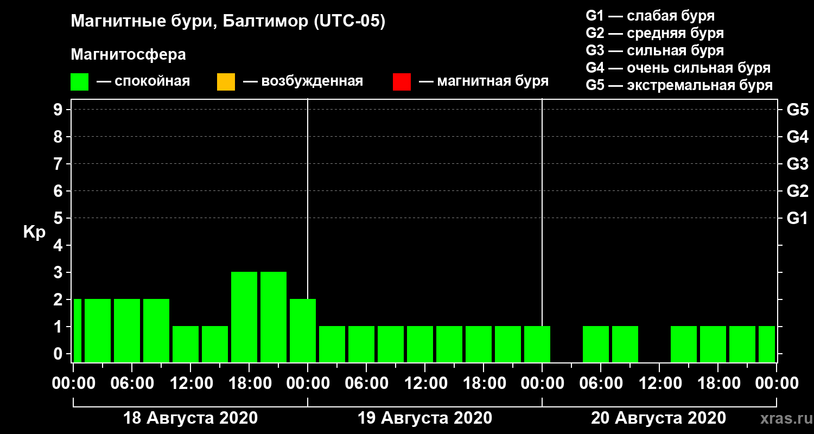Click the '06:00' time label under 19 August
The width and height of the screenshot is (814, 434).
tap(366, 383)
